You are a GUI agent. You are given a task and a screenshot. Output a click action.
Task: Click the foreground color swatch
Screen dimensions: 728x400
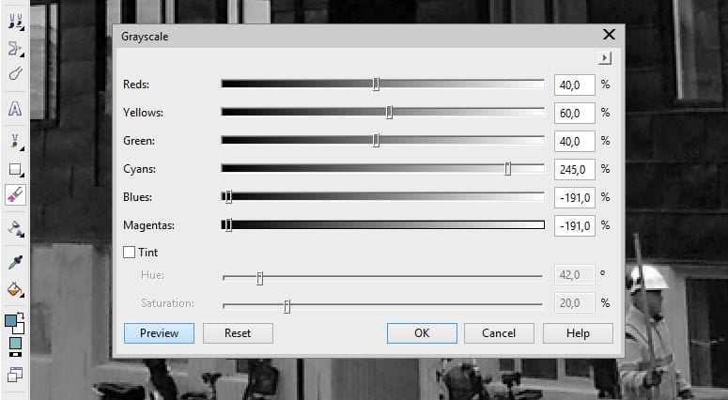[11, 321]
